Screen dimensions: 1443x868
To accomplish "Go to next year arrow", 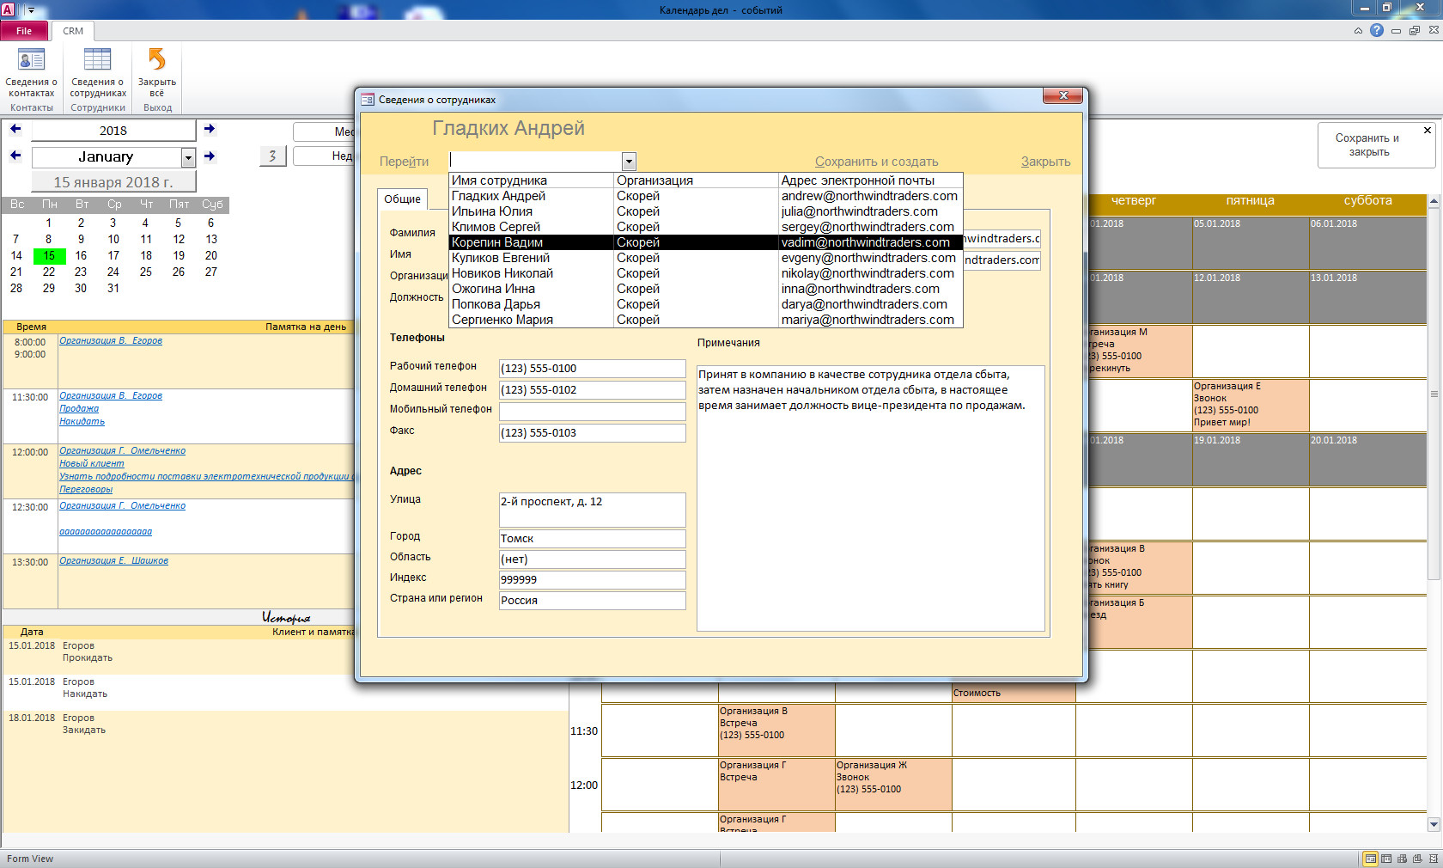I will click(210, 129).
